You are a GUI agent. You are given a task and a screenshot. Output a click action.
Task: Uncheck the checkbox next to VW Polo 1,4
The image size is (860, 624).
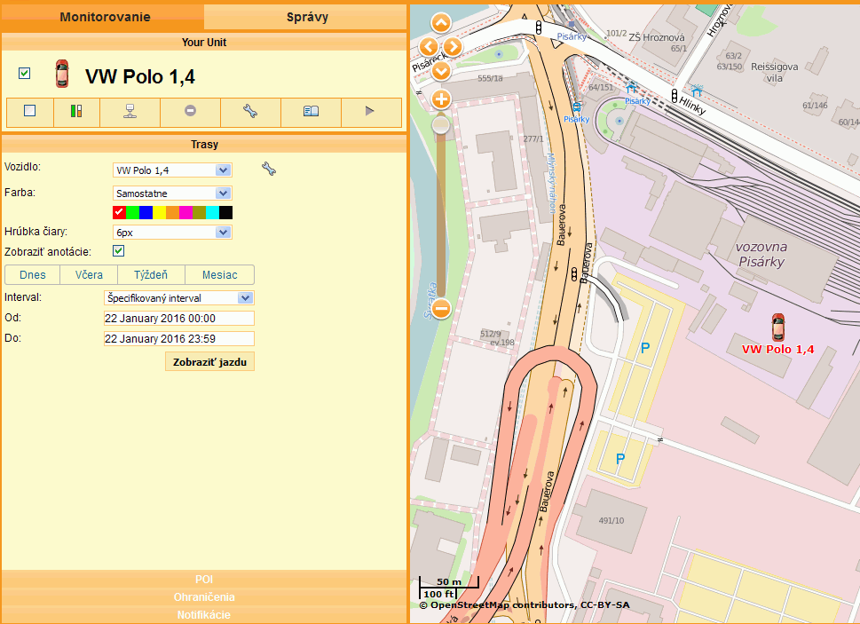(x=24, y=74)
